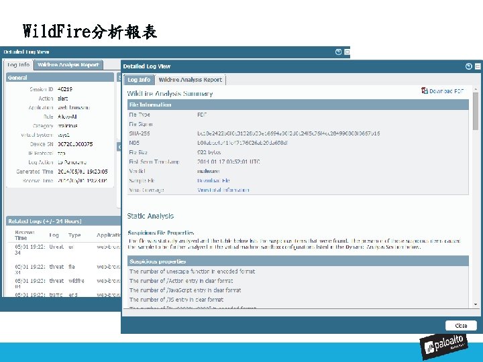Viewport: 483px width, 362px height.
Task: Click the File Information section header
Action: pos(298,105)
